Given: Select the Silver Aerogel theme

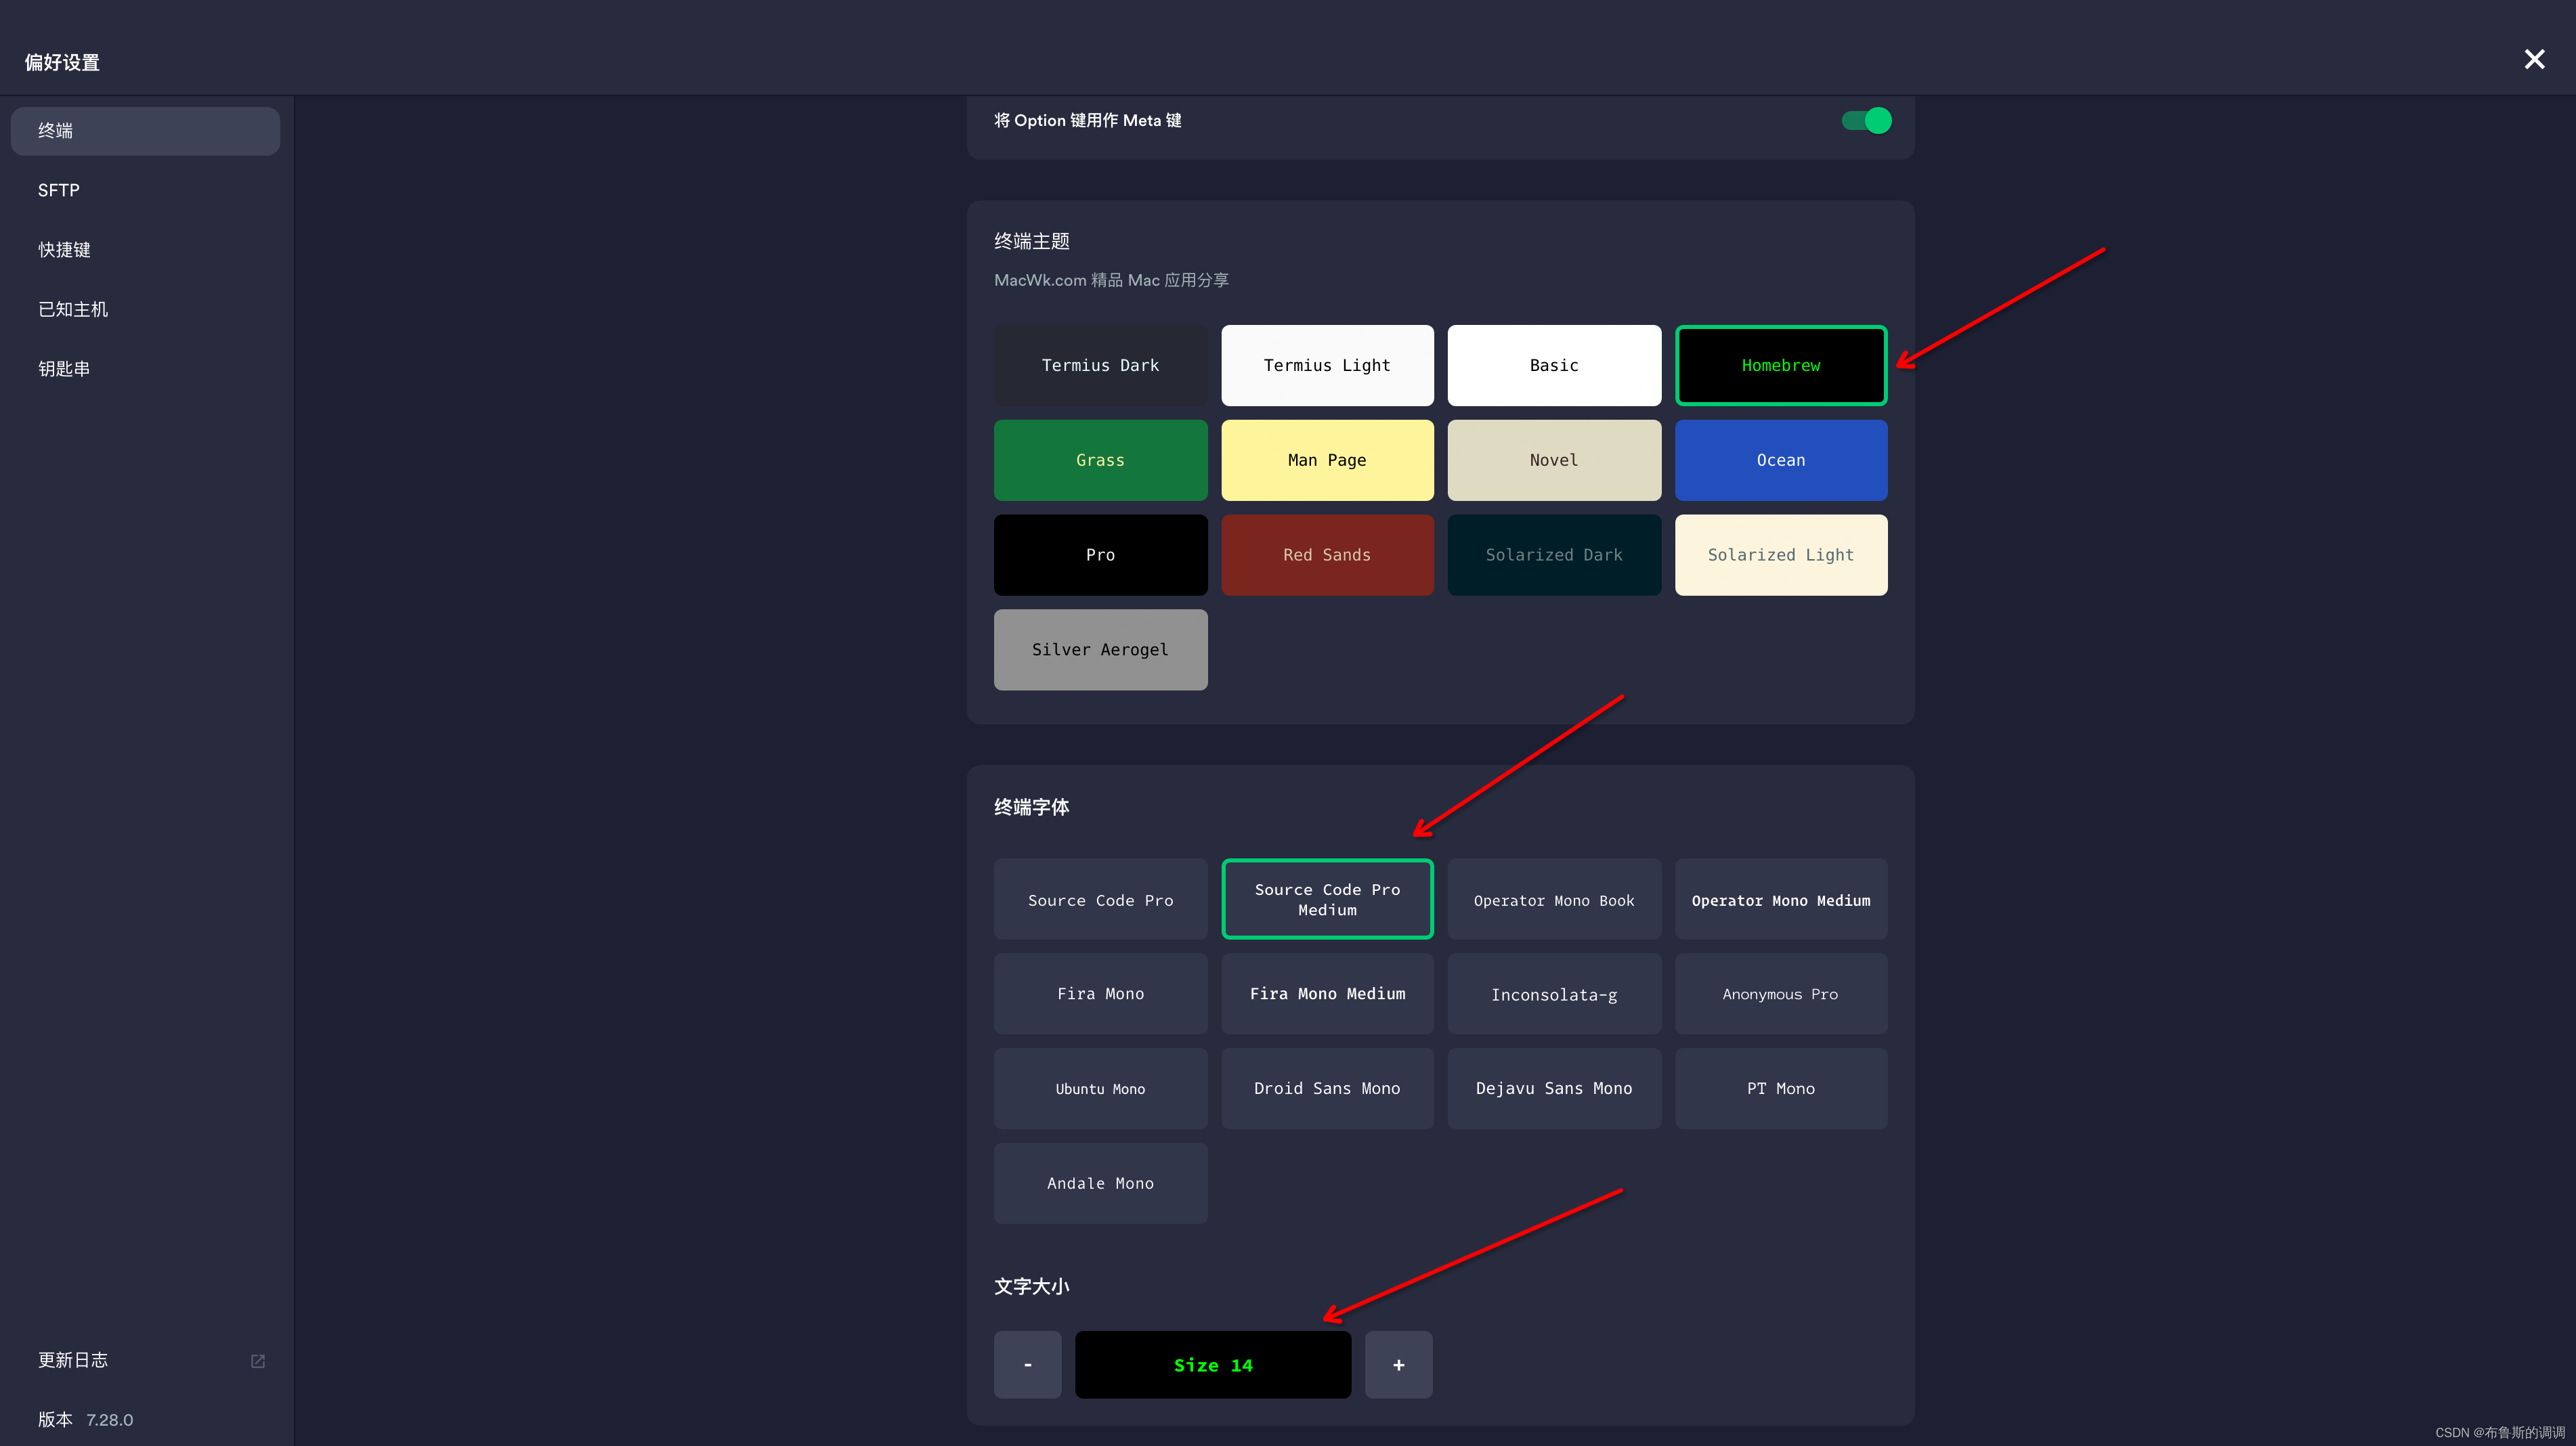Looking at the screenshot, I should tap(1100, 650).
